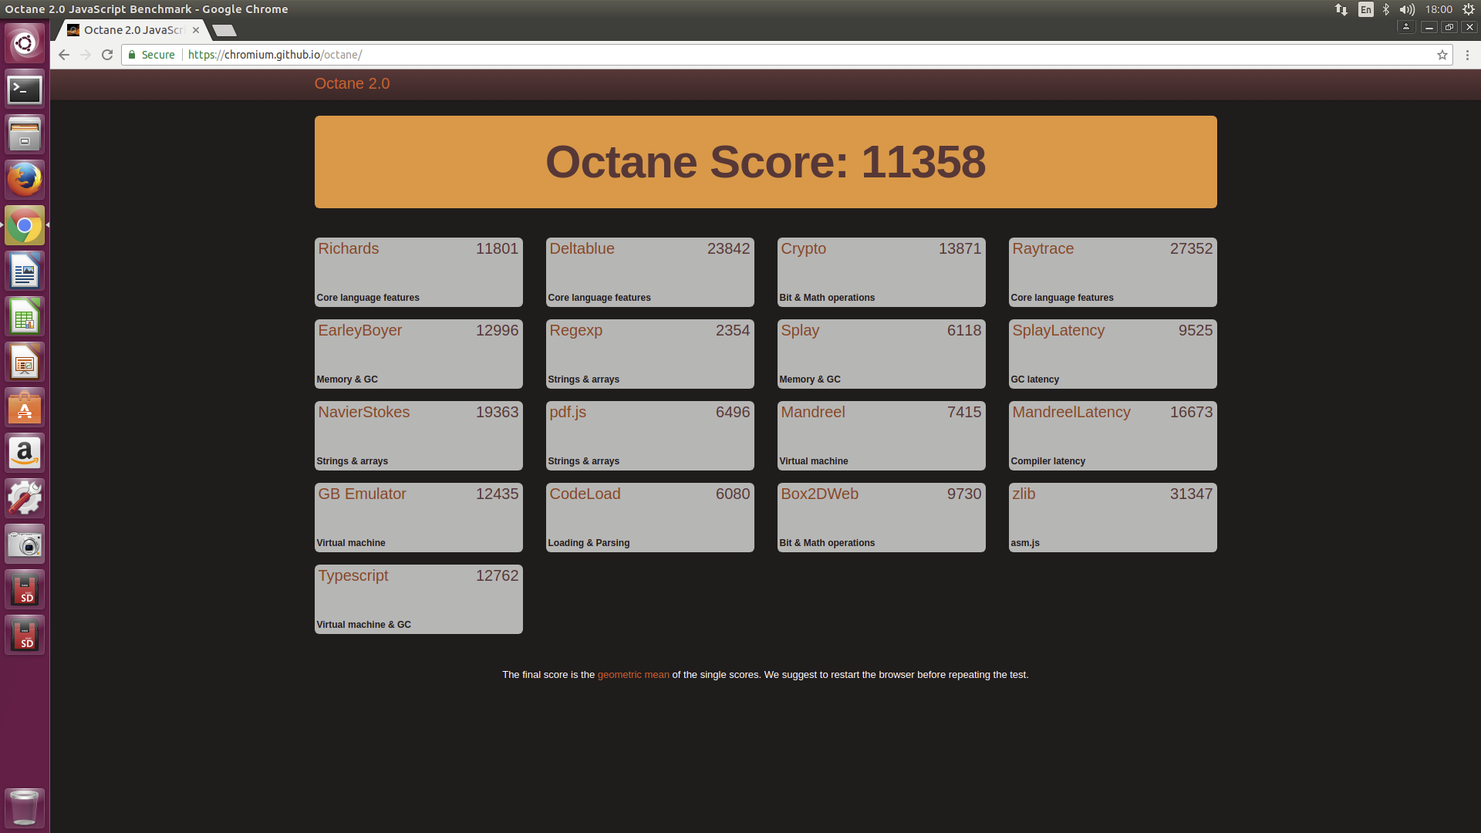Click the Mandreel benchmark name
Viewport: 1481px width, 833px height.
click(813, 412)
